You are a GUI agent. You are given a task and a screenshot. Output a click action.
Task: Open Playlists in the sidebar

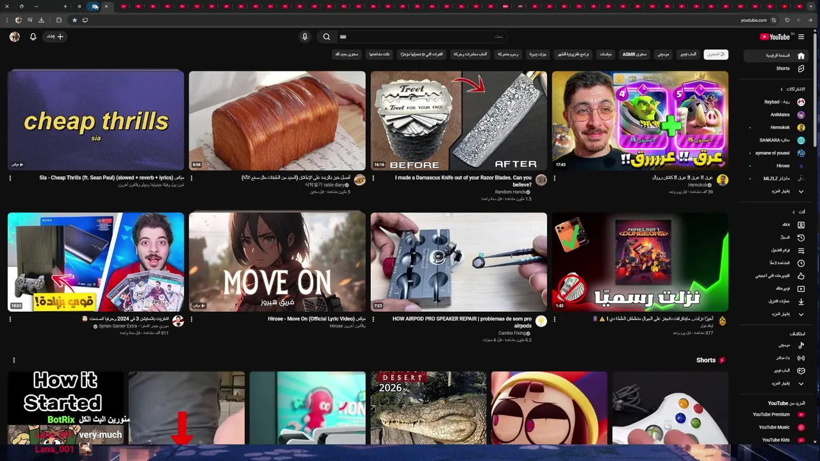[x=777, y=250]
